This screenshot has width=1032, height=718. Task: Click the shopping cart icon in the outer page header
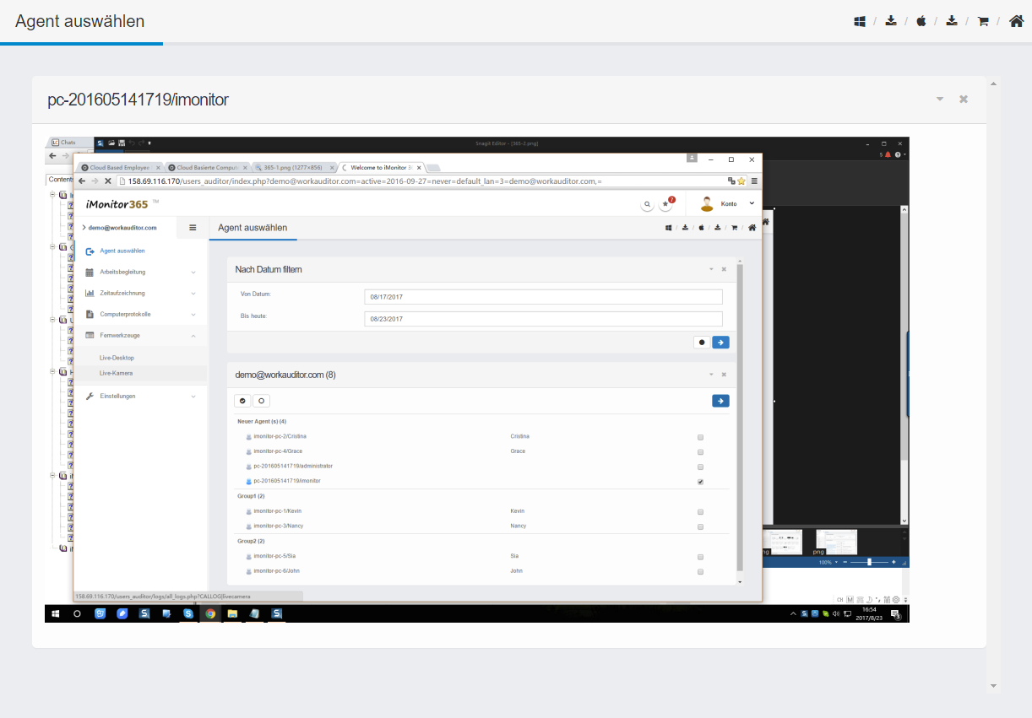[983, 21]
